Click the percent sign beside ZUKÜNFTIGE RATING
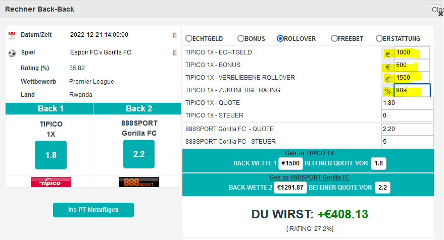 pos(388,91)
